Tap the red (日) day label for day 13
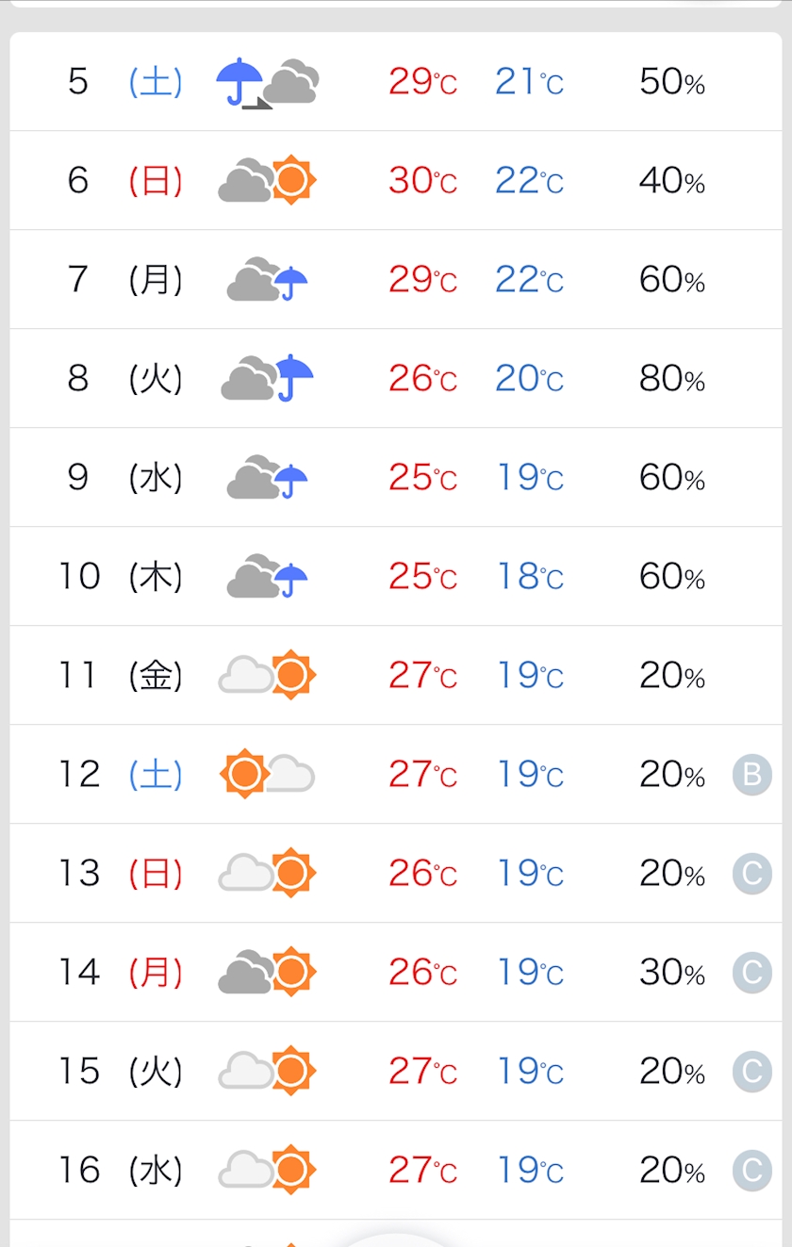The image size is (792, 1247). [x=156, y=874]
